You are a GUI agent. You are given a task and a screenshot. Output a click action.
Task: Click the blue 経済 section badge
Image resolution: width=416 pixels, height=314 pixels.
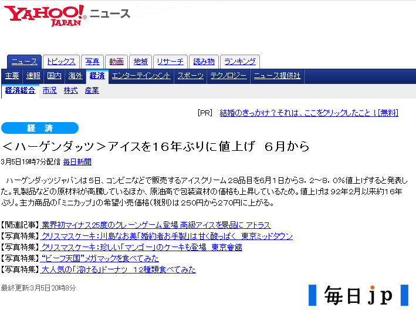pos(40,128)
